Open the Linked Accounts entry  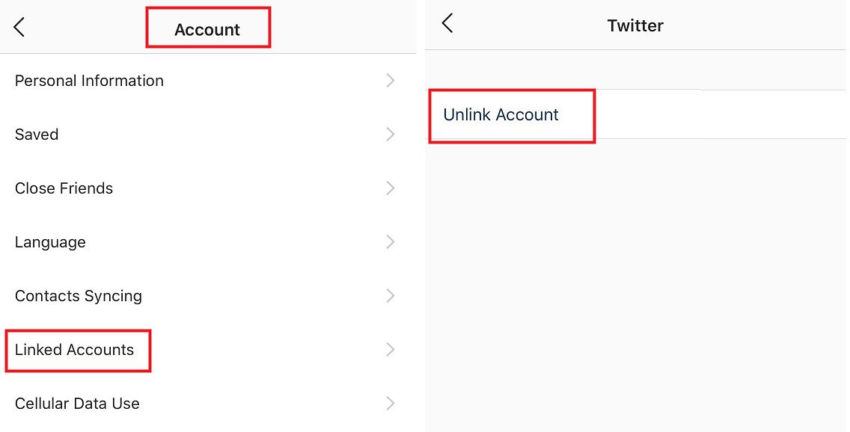coord(74,350)
